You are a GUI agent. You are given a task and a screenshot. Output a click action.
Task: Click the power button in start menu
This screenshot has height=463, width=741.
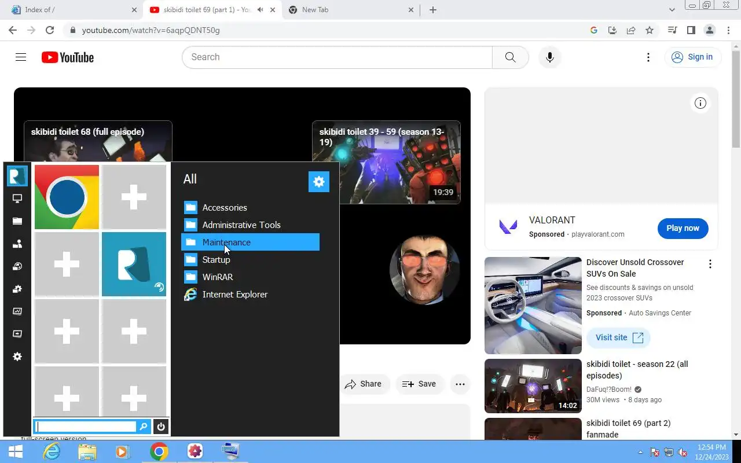point(161,427)
